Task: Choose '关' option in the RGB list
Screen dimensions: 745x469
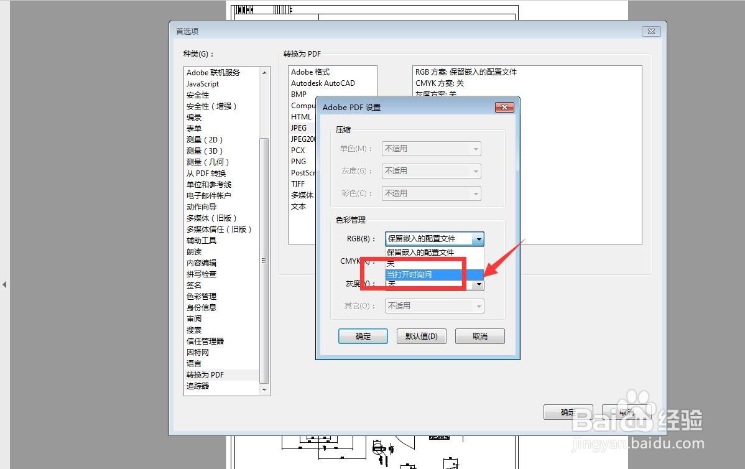Action: pos(434,264)
